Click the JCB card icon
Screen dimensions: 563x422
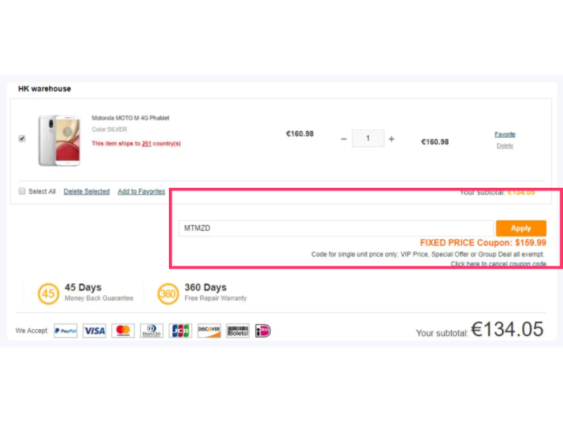coord(180,331)
